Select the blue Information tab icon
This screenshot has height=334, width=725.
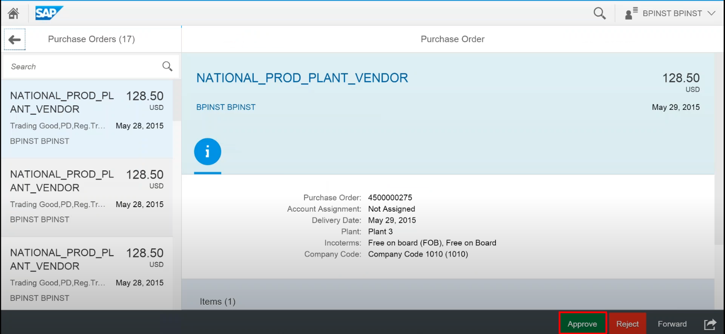(x=208, y=152)
